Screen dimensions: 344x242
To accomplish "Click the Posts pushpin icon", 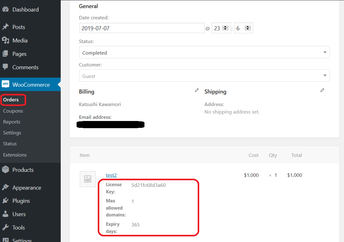I will [x=6, y=27].
